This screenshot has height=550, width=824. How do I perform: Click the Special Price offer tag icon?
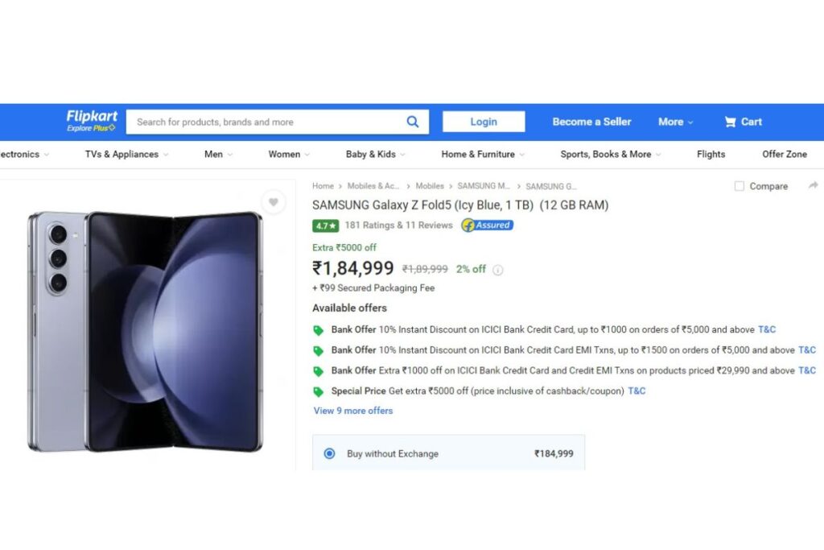(318, 391)
